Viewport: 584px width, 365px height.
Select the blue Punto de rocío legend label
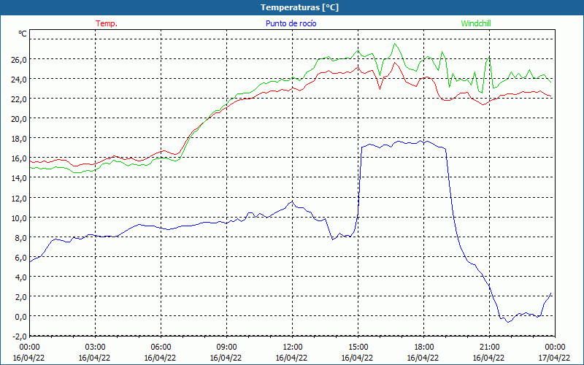[x=291, y=23]
